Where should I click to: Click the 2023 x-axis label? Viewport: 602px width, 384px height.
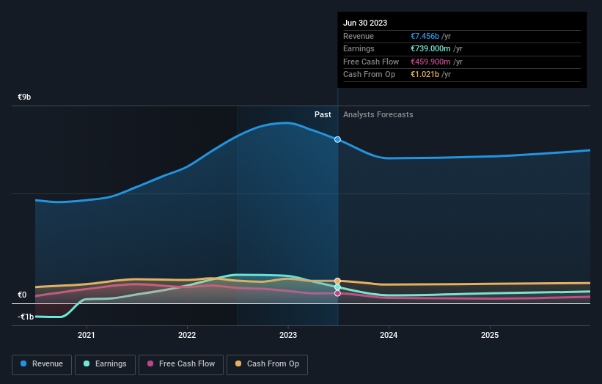pyautogui.click(x=288, y=336)
